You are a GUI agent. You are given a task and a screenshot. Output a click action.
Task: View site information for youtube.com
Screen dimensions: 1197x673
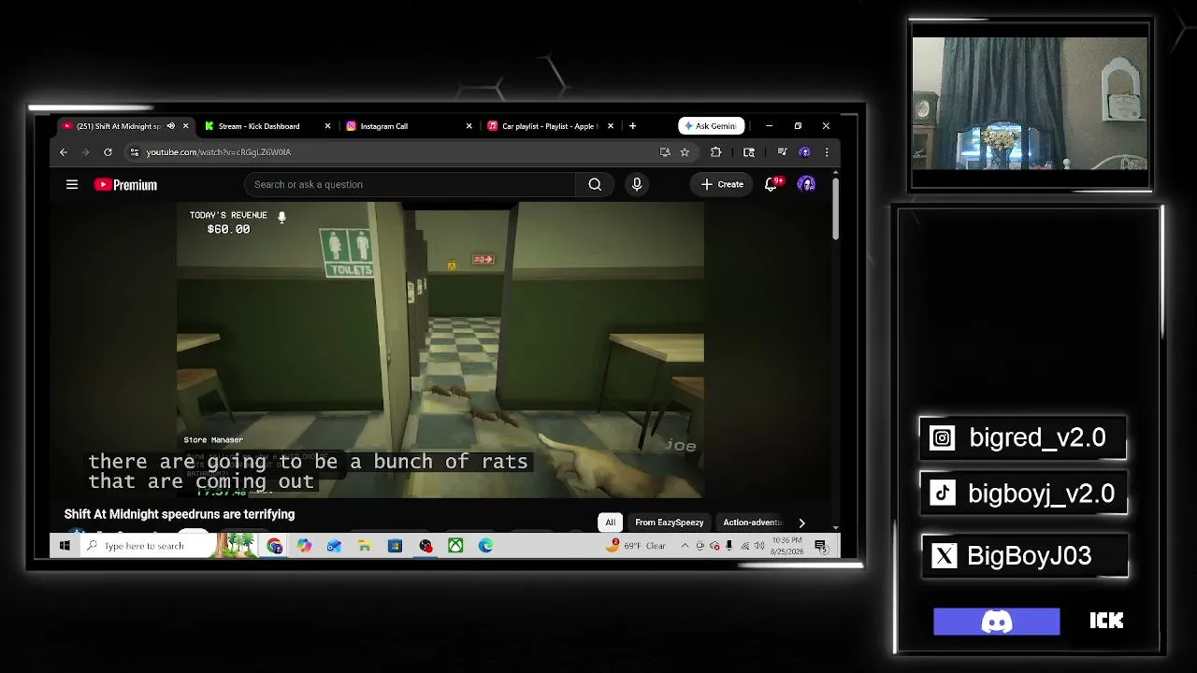tap(135, 152)
